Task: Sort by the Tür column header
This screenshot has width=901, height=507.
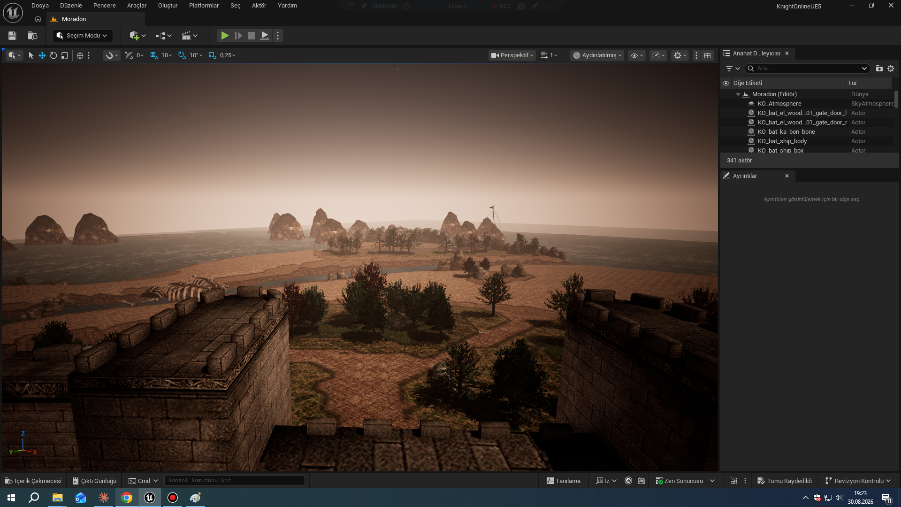Action: click(868, 83)
